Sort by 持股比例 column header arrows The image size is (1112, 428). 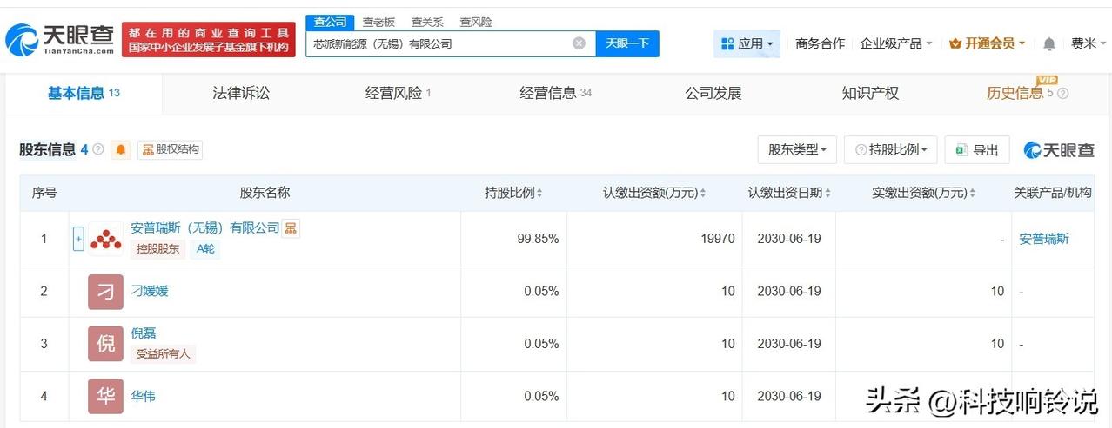539,193
